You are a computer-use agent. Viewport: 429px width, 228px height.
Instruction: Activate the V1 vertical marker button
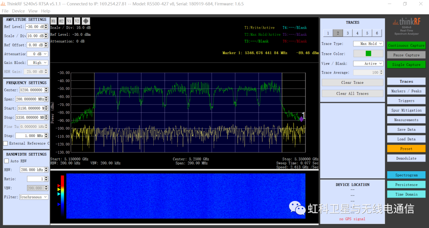pos(69,21)
